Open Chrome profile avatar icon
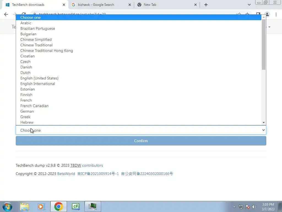 coord(267,14)
